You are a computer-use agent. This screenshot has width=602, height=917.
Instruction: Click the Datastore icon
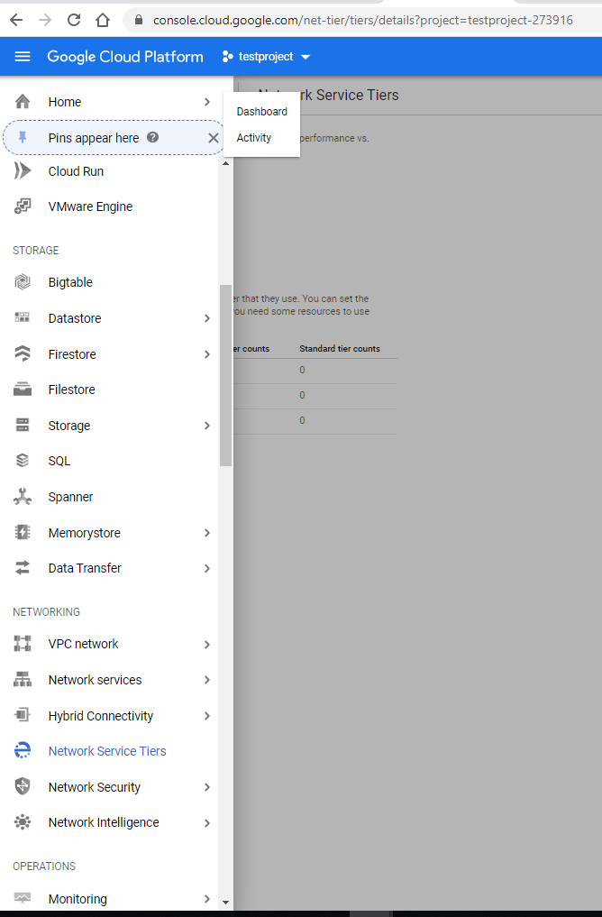(x=23, y=317)
